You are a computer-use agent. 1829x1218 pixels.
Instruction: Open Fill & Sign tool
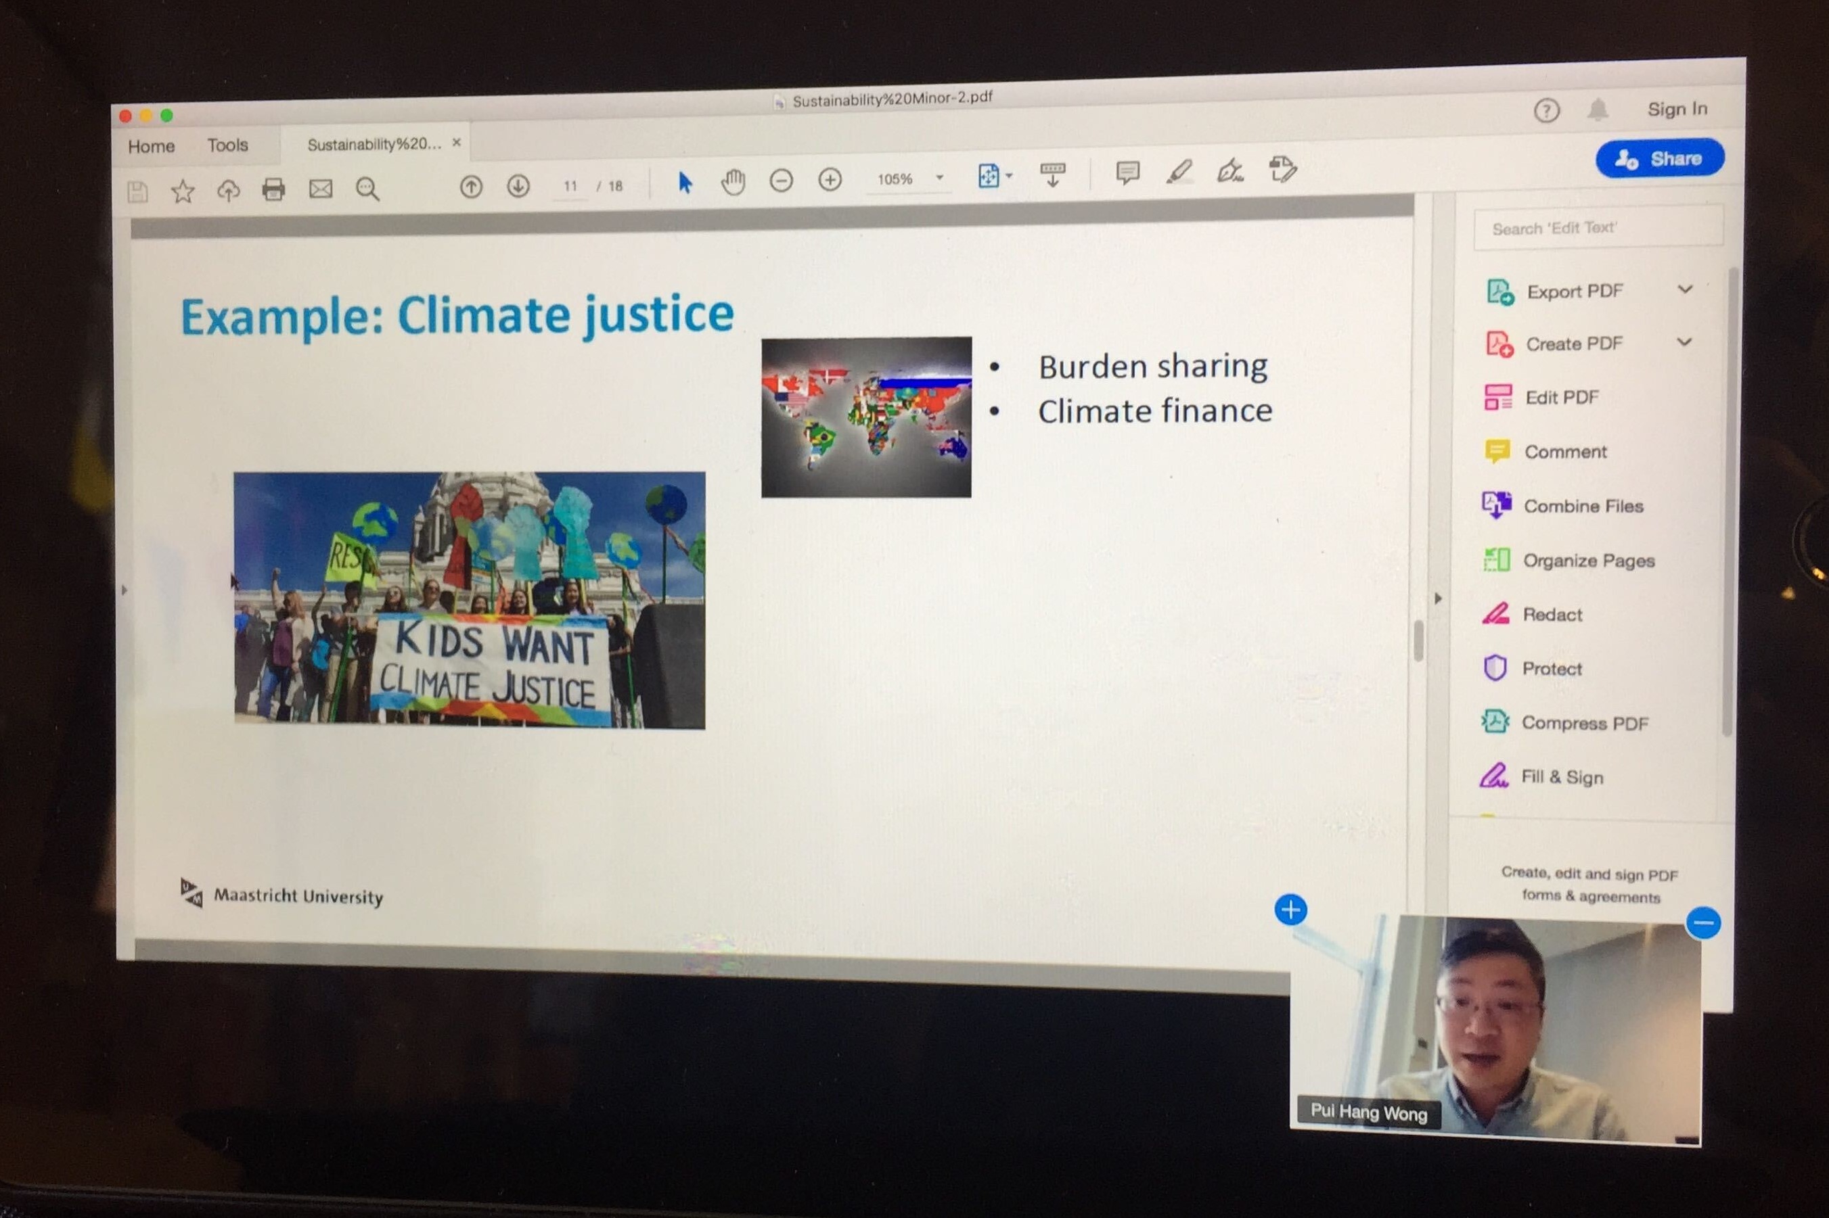[1541, 777]
